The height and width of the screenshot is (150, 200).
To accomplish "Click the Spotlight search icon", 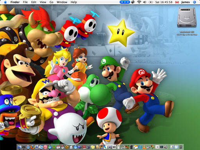I will [195, 2].
